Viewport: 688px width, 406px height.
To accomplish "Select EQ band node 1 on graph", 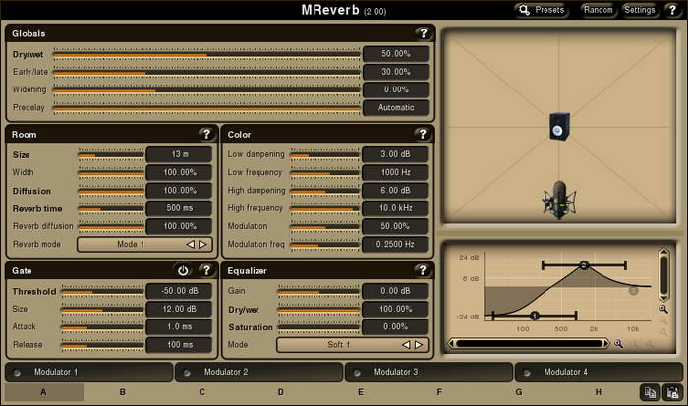I will [x=535, y=316].
